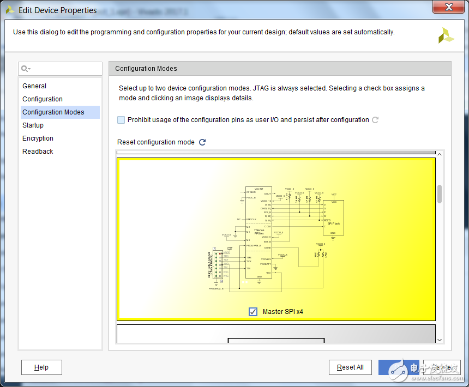Open the Encryption settings
The width and height of the screenshot is (469, 387).
(38, 138)
